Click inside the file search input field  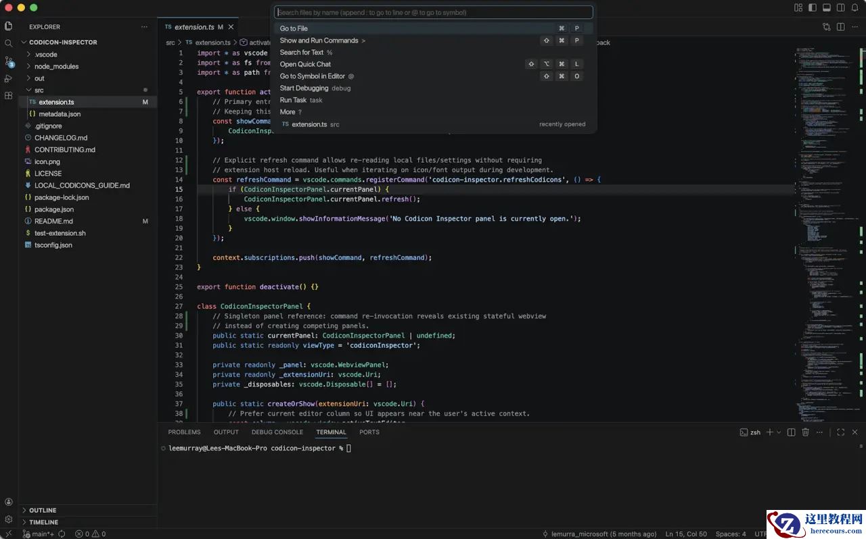[x=433, y=11]
